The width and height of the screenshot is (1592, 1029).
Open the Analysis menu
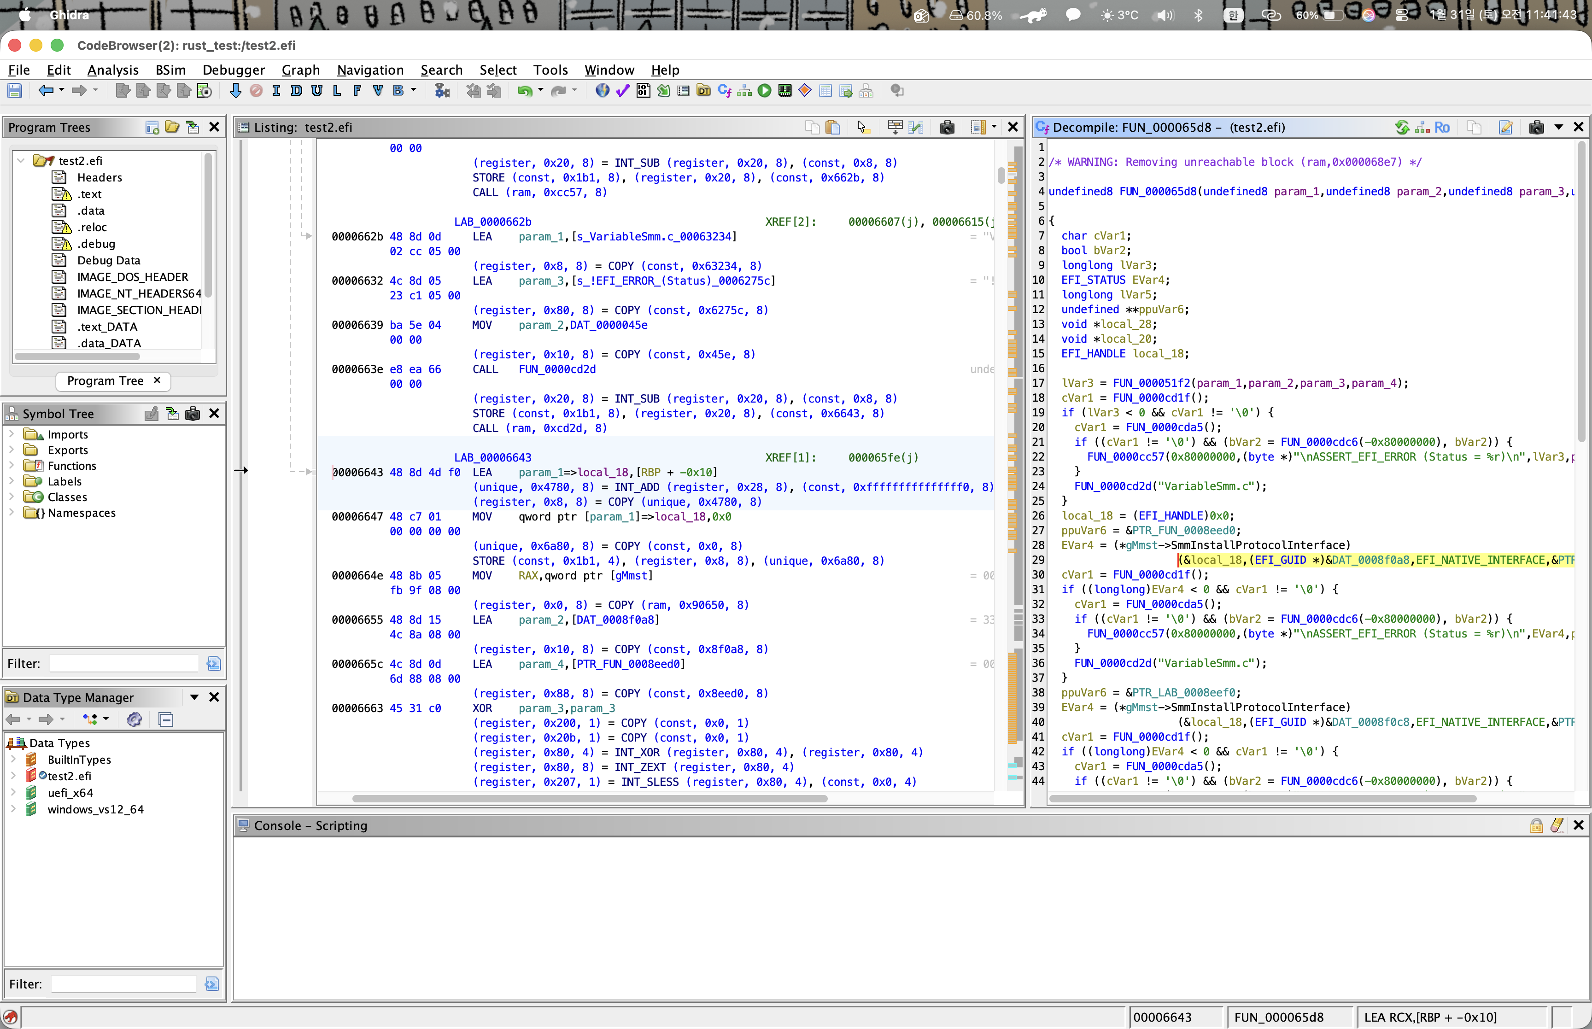112,70
